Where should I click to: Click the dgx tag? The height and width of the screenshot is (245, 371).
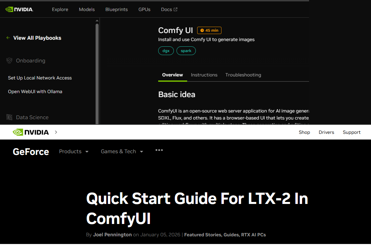point(166,51)
